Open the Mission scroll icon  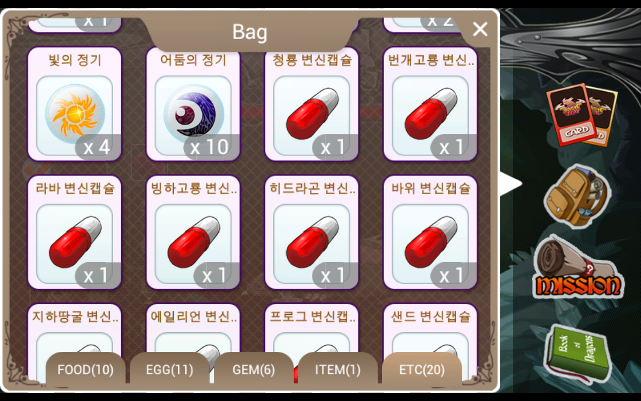(578, 267)
